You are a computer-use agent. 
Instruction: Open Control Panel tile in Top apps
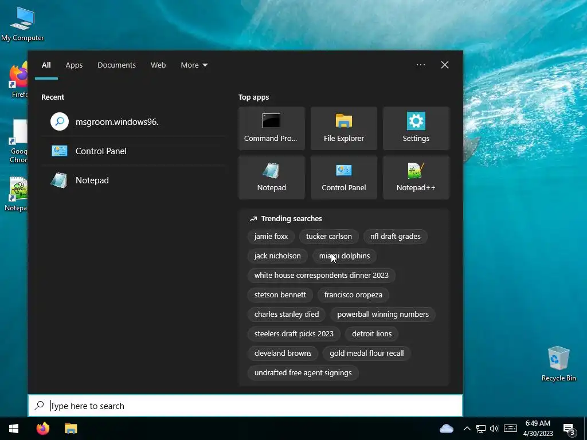344,178
